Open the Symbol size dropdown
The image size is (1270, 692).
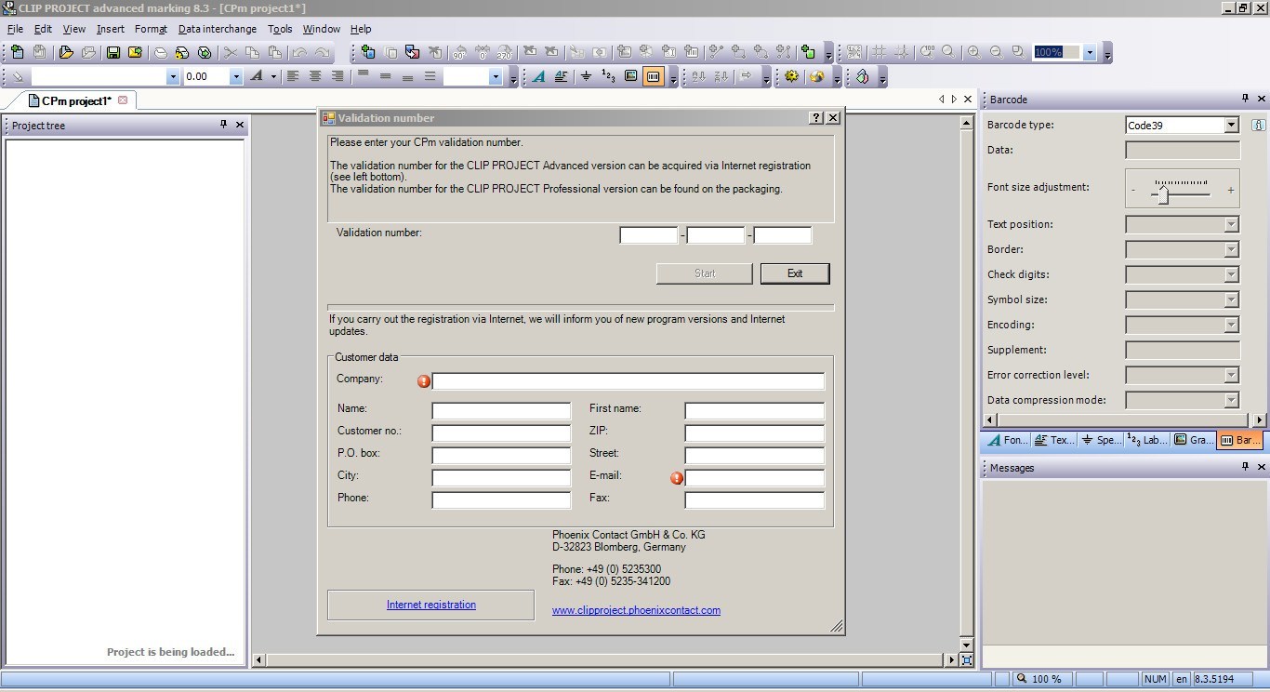(x=1231, y=299)
